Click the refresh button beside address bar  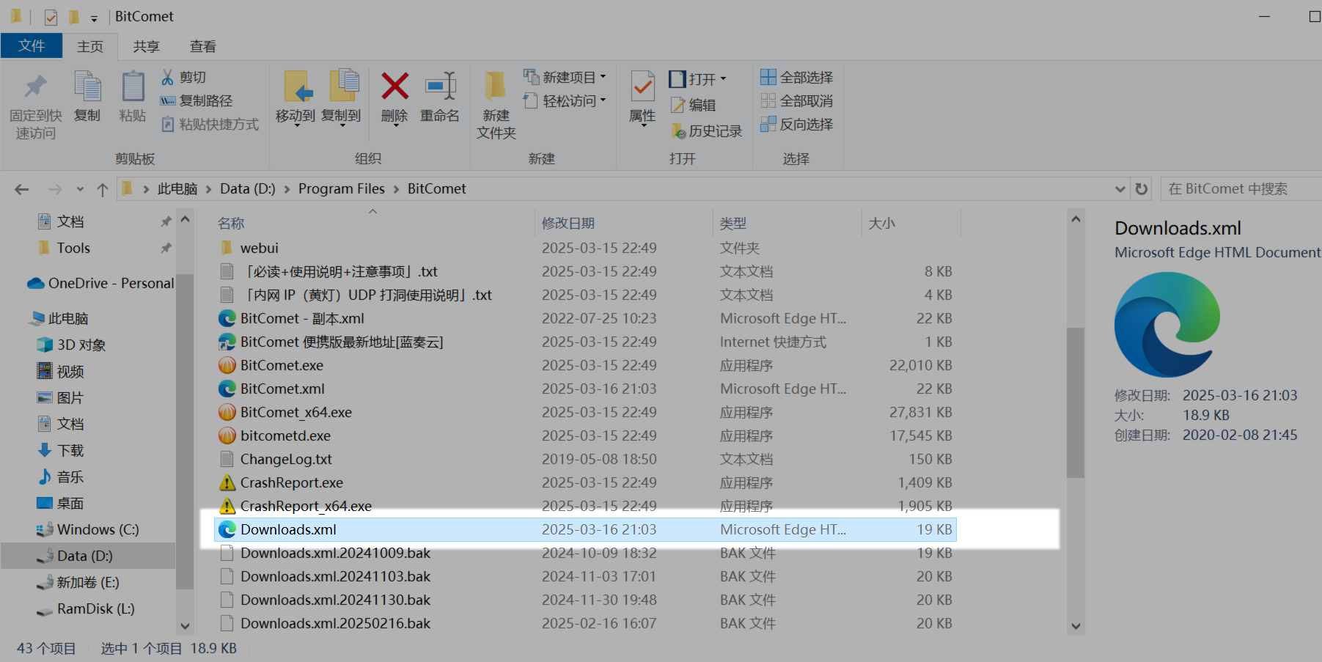(1142, 189)
